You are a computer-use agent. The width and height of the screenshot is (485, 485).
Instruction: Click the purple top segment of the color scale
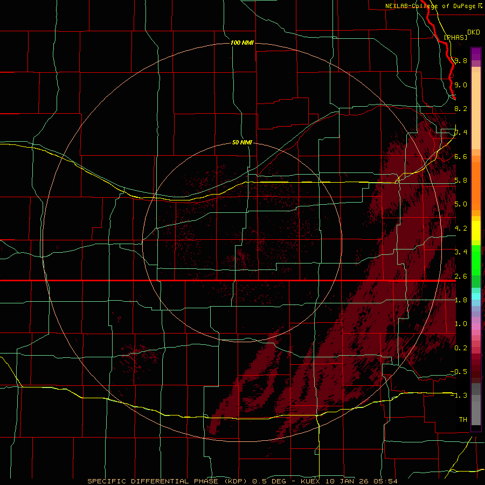pyautogui.click(x=476, y=54)
